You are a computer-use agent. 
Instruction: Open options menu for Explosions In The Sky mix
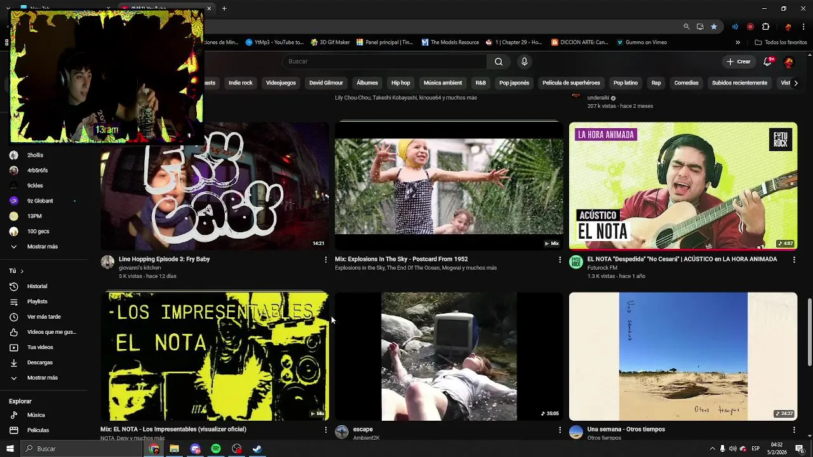[x=560, y=260]
